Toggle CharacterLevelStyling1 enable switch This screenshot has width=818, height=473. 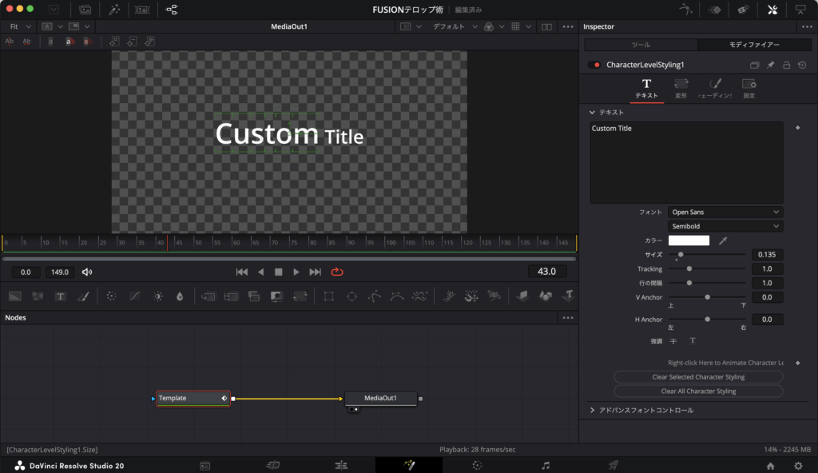(594, 65)
